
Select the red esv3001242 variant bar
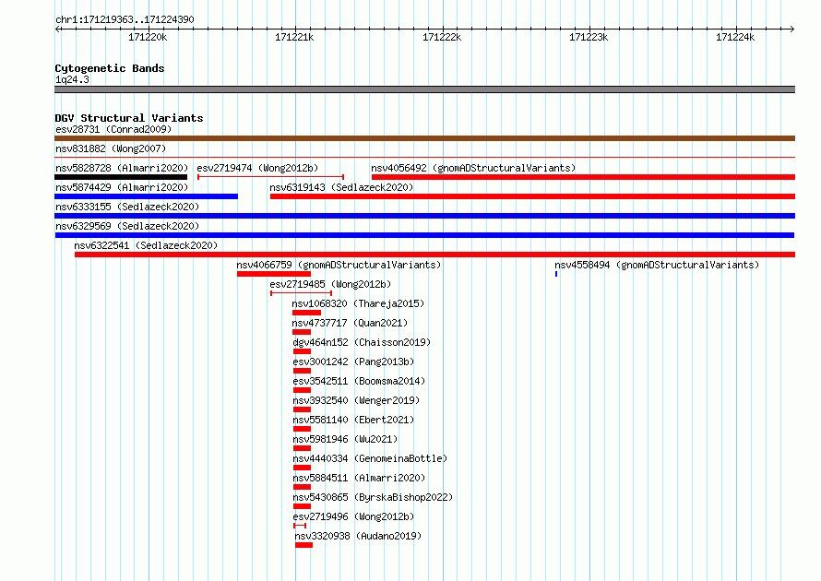point(303,371)
